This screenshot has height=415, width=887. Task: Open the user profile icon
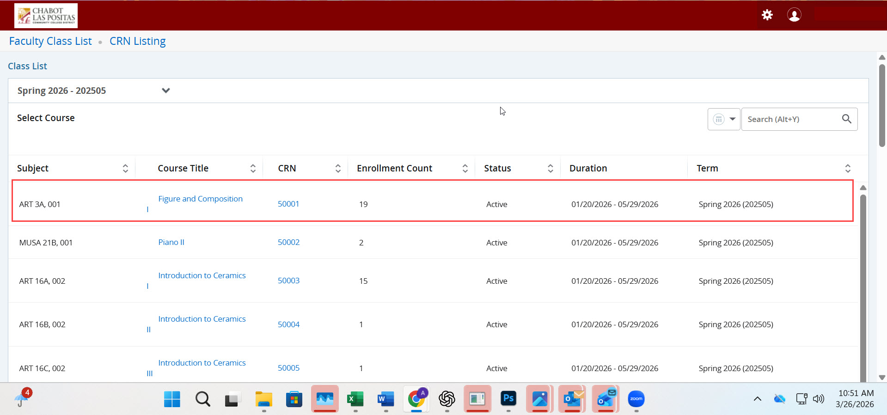click(x=794, y=15)
